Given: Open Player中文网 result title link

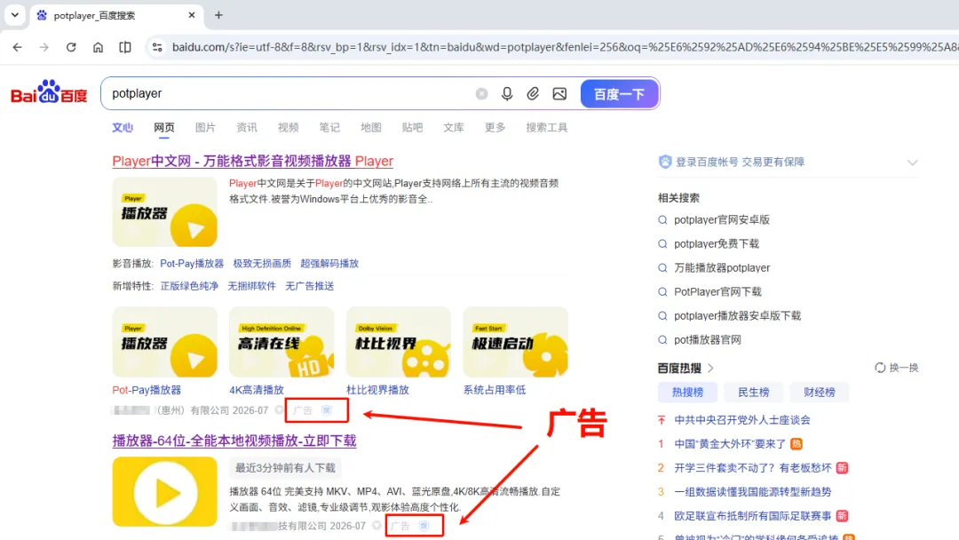Looking at the screenshot, I should (252, 161).
